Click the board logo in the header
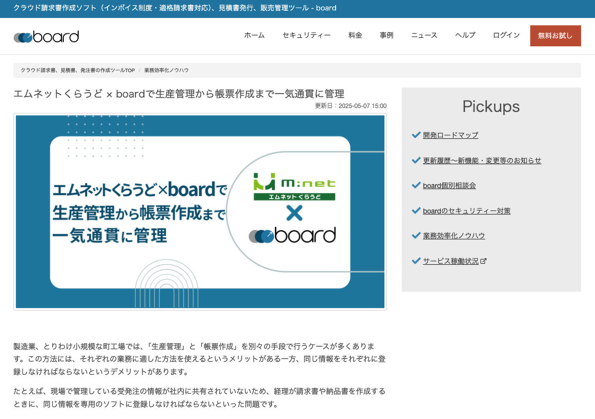595x419 pixels. pyautogui.click(x=46, y=37)
